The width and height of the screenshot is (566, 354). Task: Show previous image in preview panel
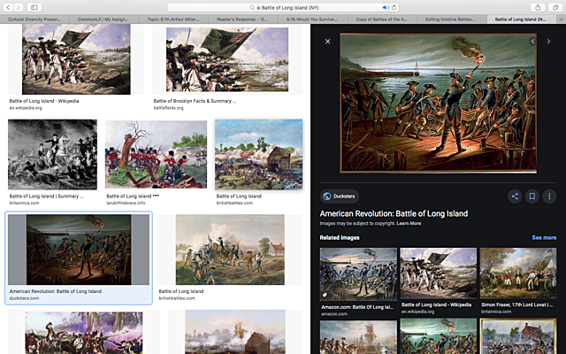532,42
